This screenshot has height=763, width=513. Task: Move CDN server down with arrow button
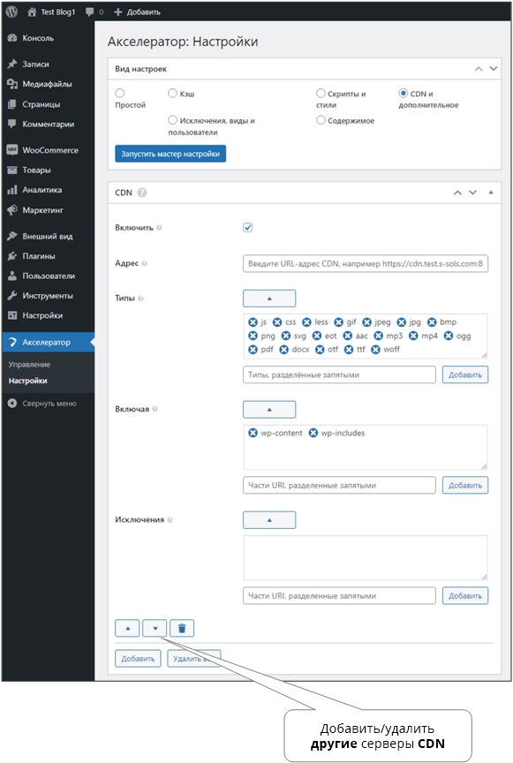tap(155, 628)
